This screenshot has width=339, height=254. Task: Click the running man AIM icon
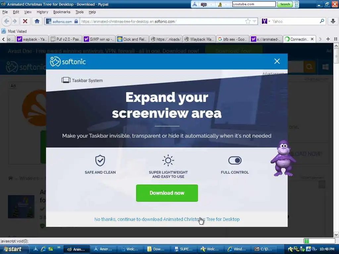pos(220,4)
